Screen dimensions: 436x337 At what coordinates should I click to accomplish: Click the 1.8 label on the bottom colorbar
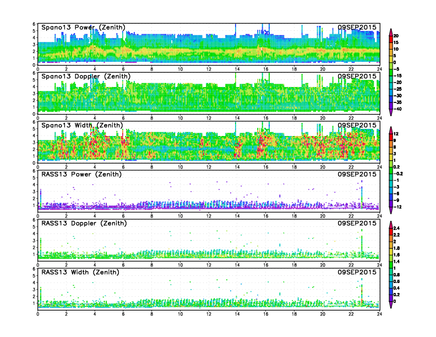click(x=396, y=248)
